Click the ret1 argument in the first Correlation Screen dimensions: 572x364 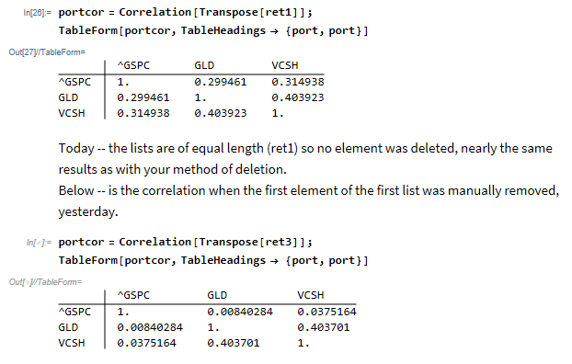[x=279, y=12]
